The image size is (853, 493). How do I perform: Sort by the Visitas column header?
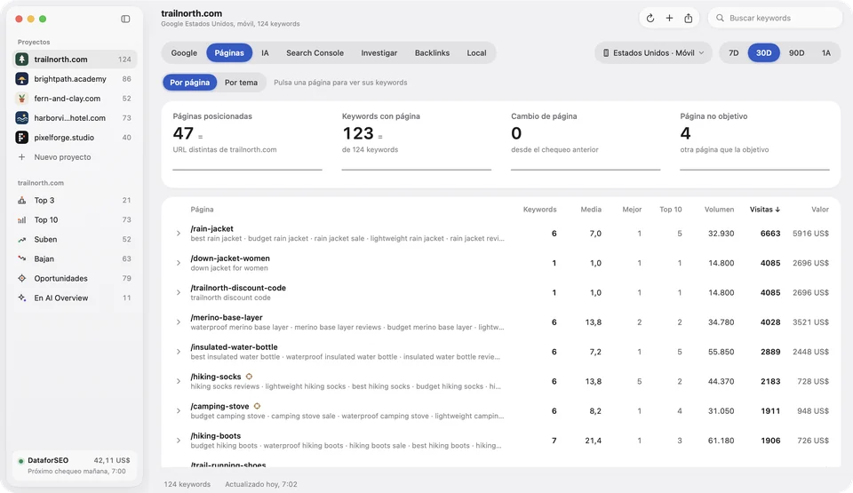point(764,210)
